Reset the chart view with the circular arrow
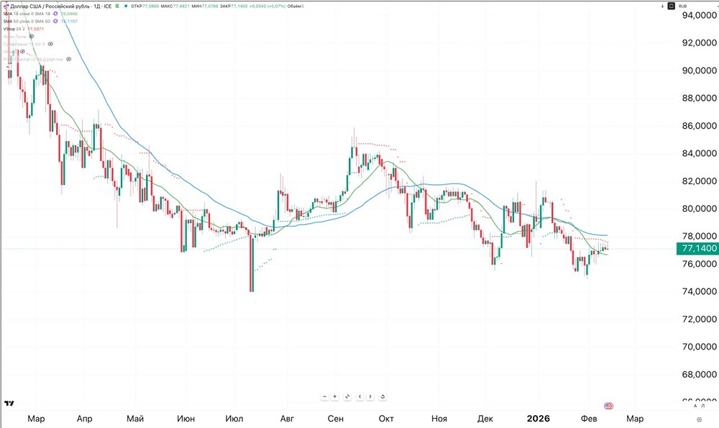This screenshot has width=719, height=428. (383, 396)
